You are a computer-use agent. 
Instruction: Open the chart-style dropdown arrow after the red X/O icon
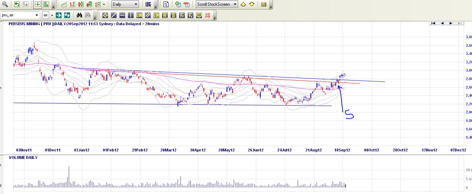[104, 4]
